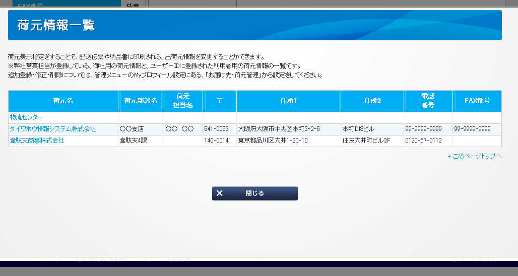Image resolution: width=518 pixels, height=276 pixels.
Task: Click the 荷元担当名 column header
Action: [183, 101]
